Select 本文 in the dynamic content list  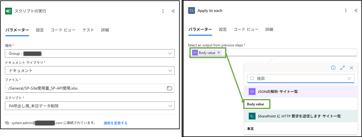250,129
